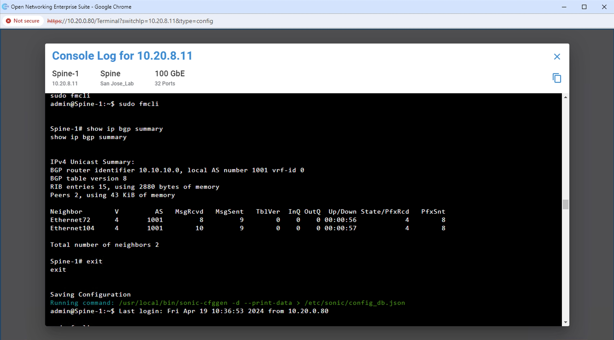Click the terminal scrollbar thumb

coord(565,204)
